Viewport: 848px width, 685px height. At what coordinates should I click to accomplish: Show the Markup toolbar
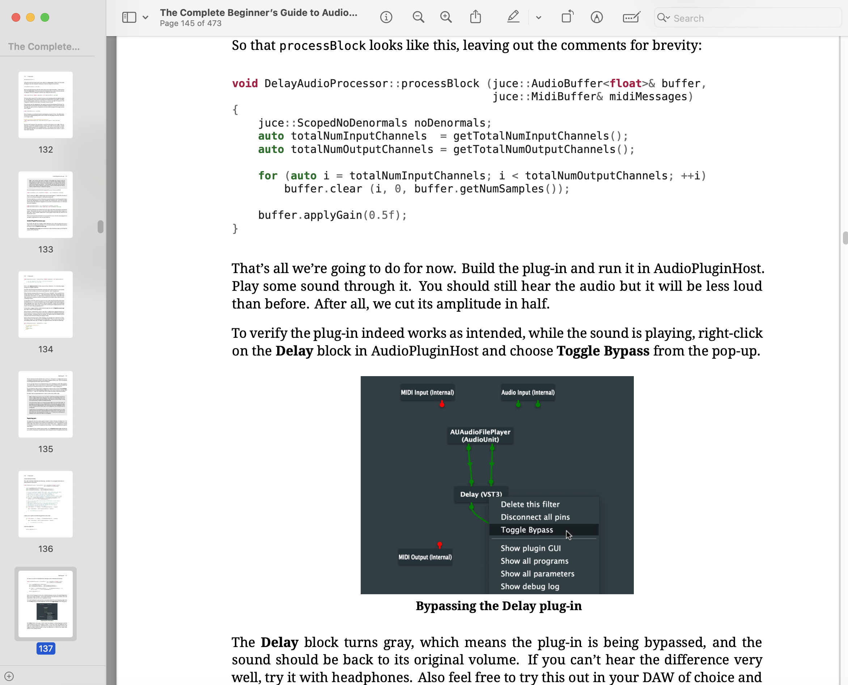point(597,17)
